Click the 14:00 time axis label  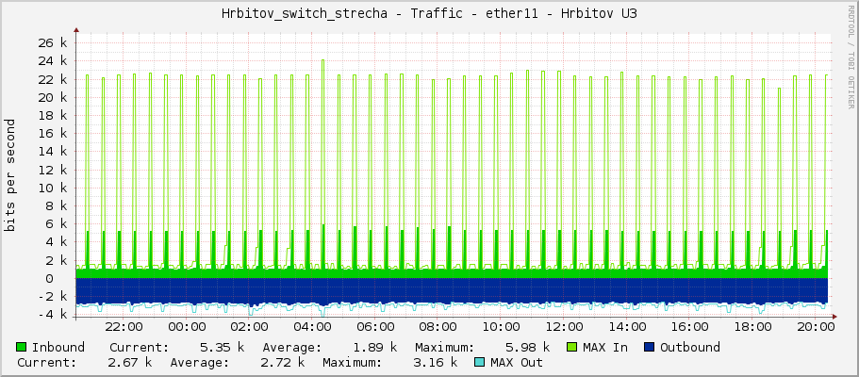pos(627,327)
